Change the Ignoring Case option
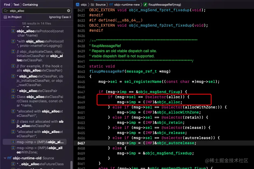254x169 pixels. click(x=60, y=17)
